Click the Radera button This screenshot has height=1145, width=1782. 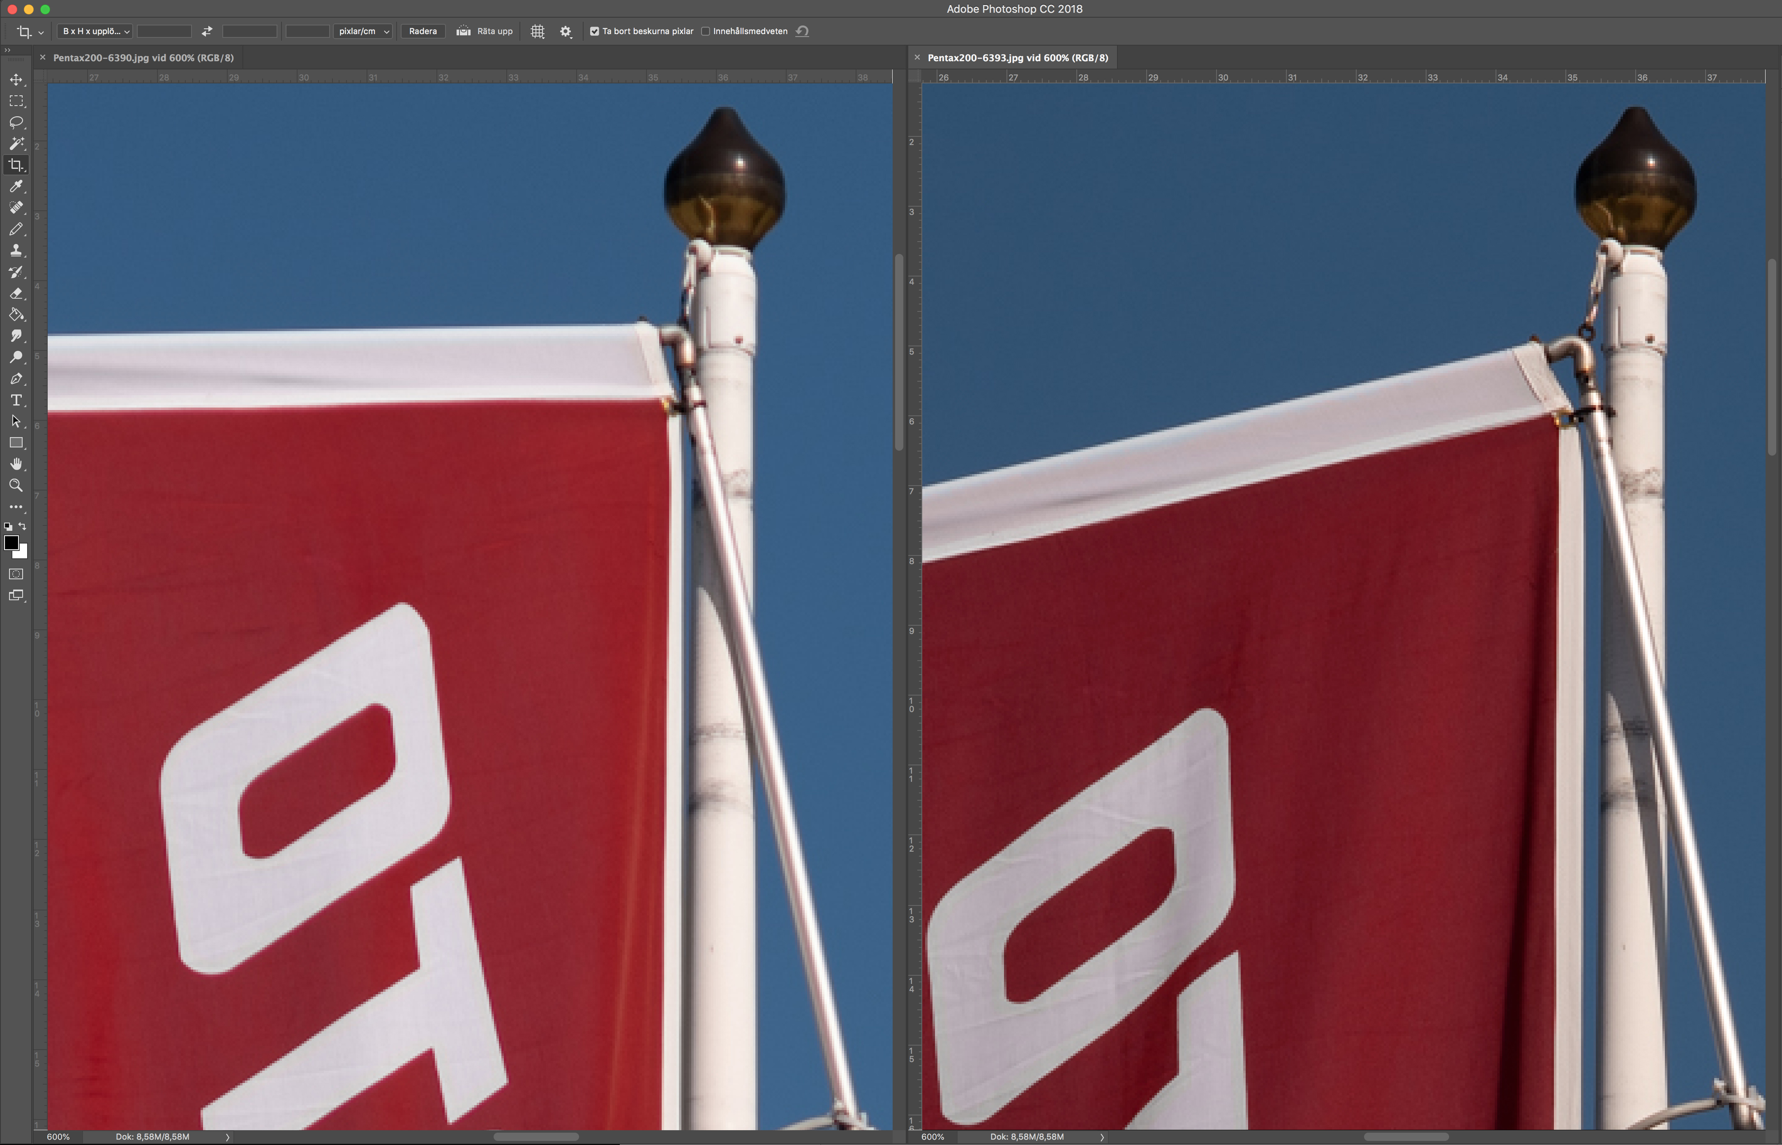(422, 31)
